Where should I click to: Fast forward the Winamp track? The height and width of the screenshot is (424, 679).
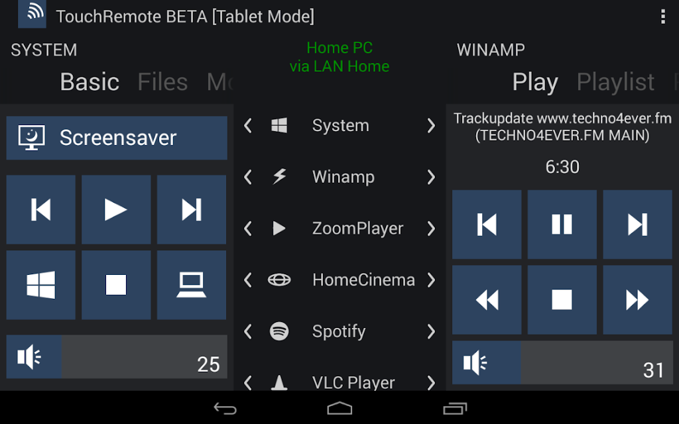point(637,299)
